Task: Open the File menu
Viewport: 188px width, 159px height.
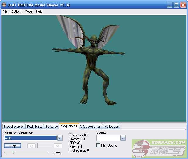Action: click(x=5, y=11)
